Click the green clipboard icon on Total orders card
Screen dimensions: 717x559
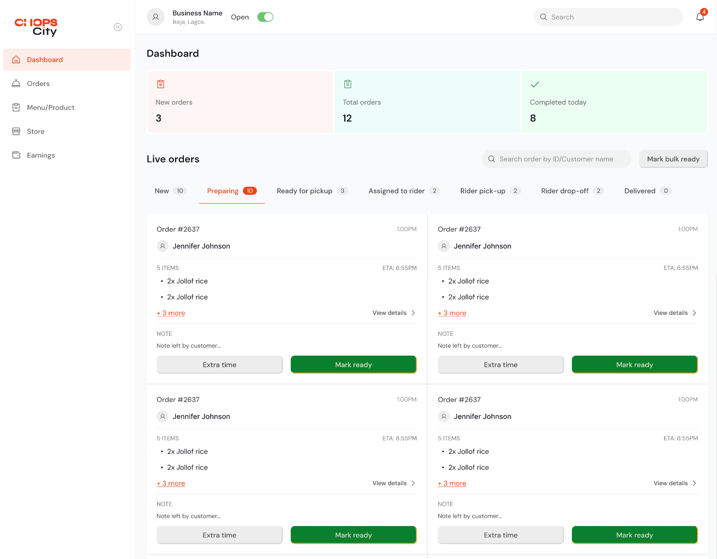348,84
